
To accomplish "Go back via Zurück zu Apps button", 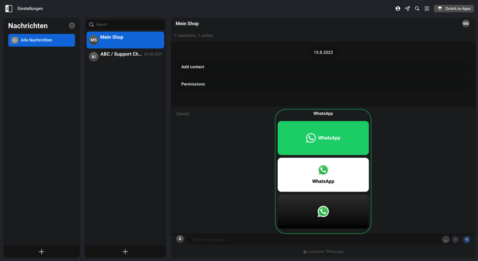I will click(x=454, y=9).
